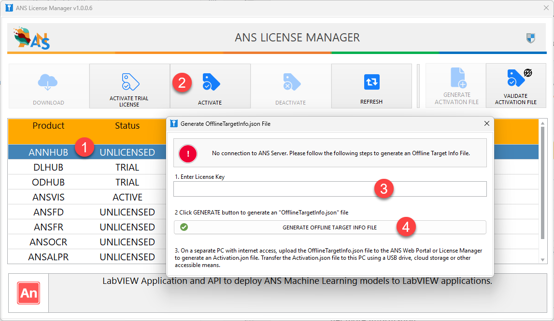
Task: Click the ANS logo in header
Action: click(x=32, y=39)
